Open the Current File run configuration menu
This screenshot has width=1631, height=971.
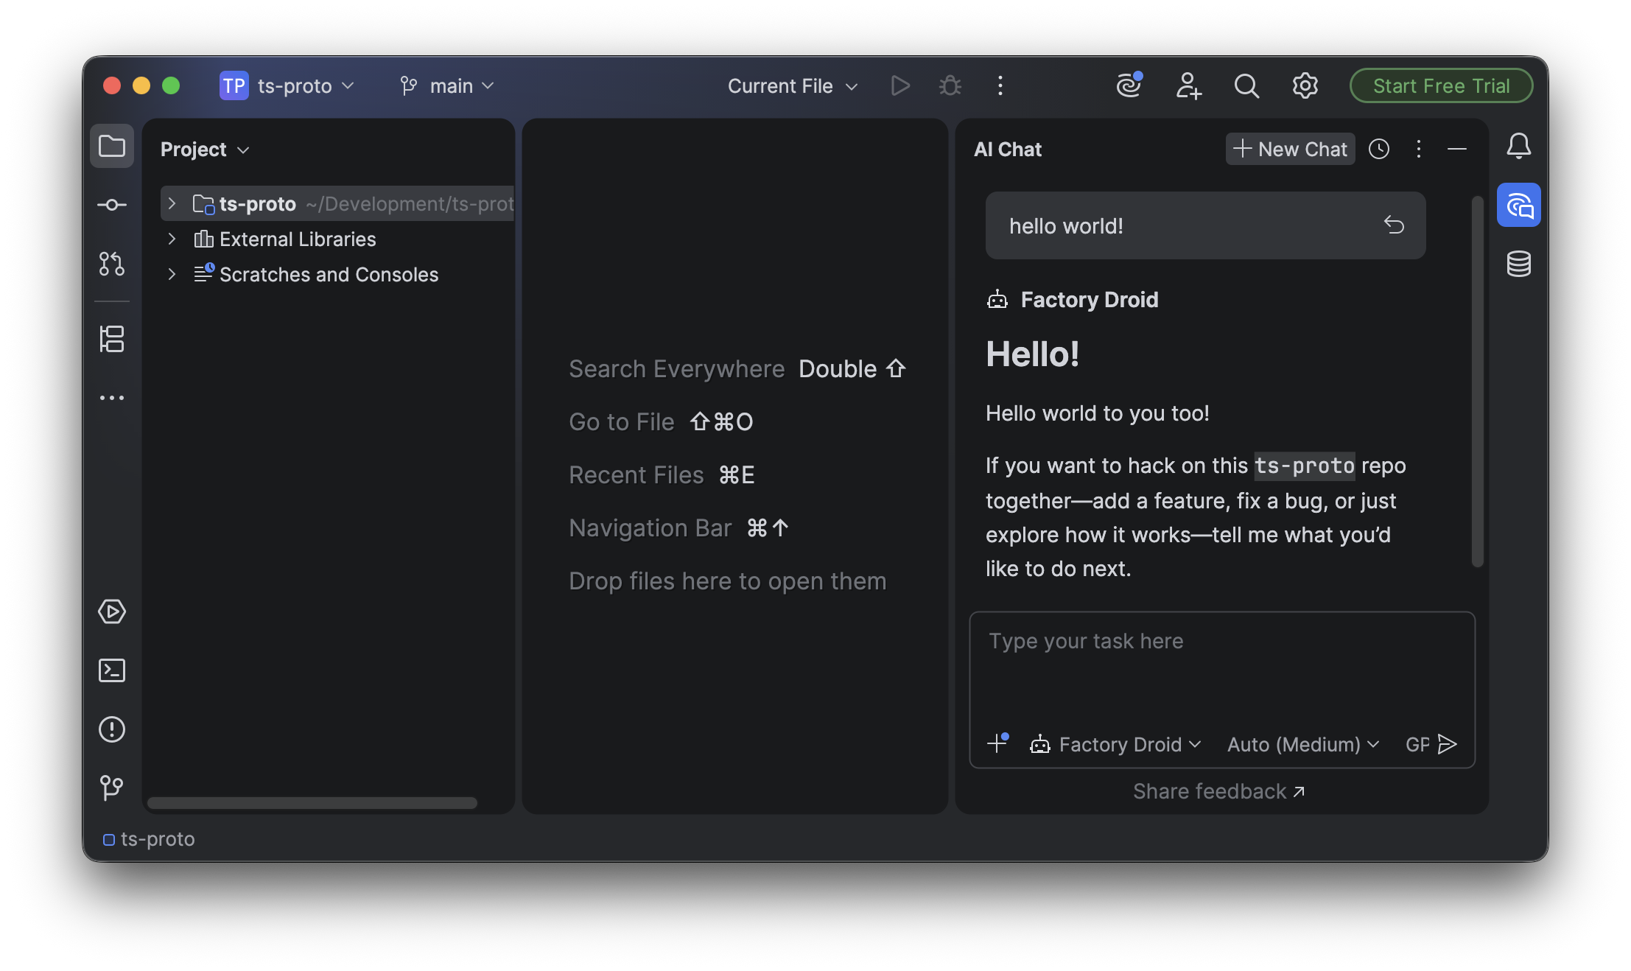(x=791, y=85)
